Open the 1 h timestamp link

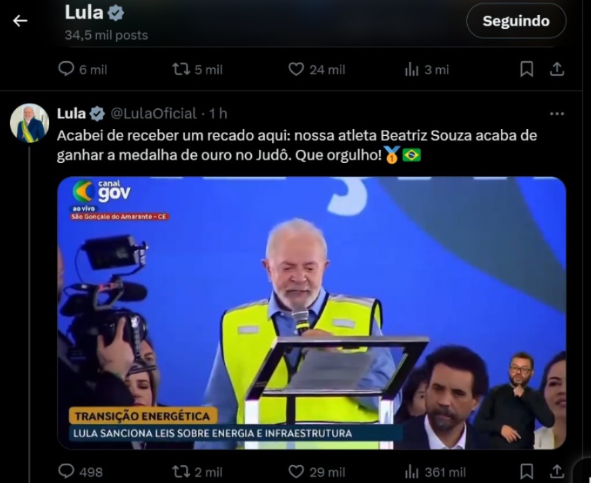pyautogui.click(x=218, y=114)
